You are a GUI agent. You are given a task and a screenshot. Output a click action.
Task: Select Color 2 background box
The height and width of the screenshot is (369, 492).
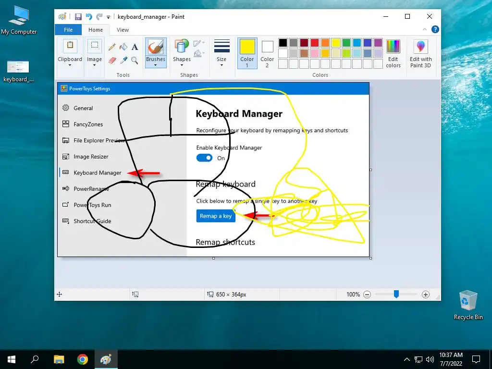(x=267, y=53)
